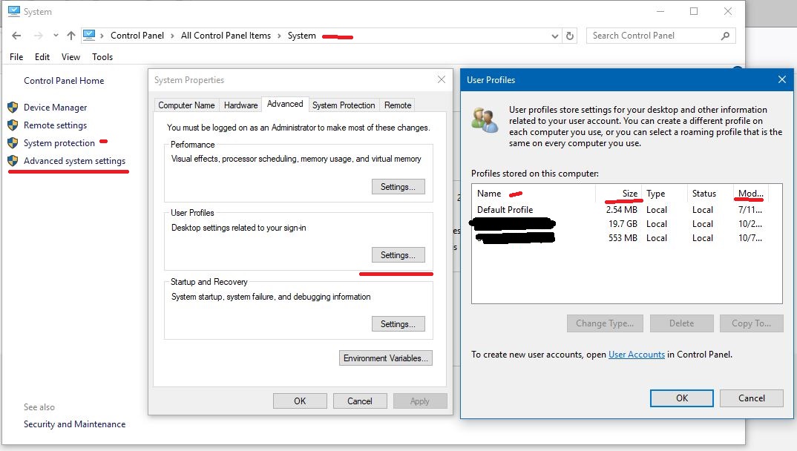Open Advanced system settings link

(75, 161)
